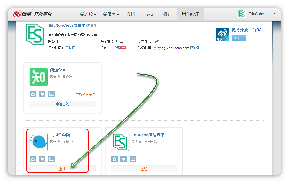Image resolution: width=289 pixels, height=183 pixels.
Task: Open settings gear for 阔知学堂 app
Action: [33, 94]
